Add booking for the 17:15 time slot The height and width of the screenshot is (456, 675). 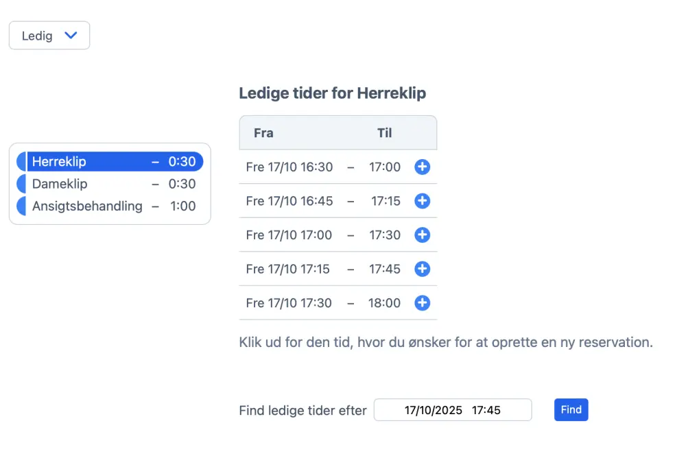[422, 269]
